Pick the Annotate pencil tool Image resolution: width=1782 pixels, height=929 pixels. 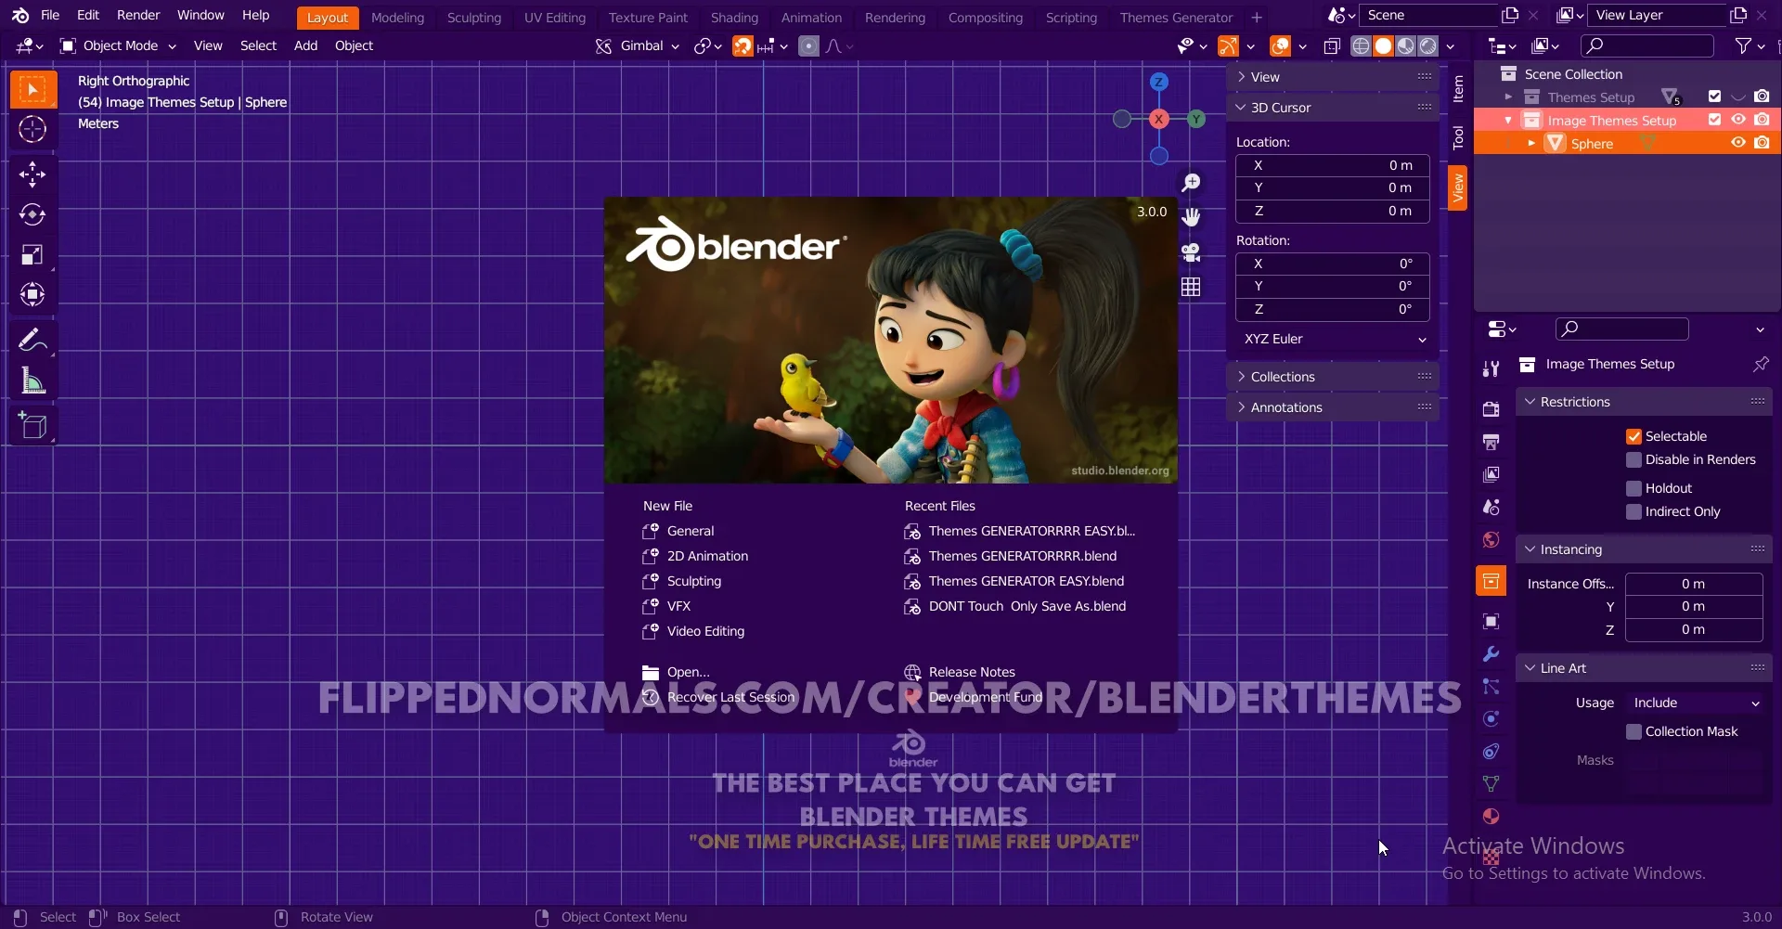[x=32, y=341]
